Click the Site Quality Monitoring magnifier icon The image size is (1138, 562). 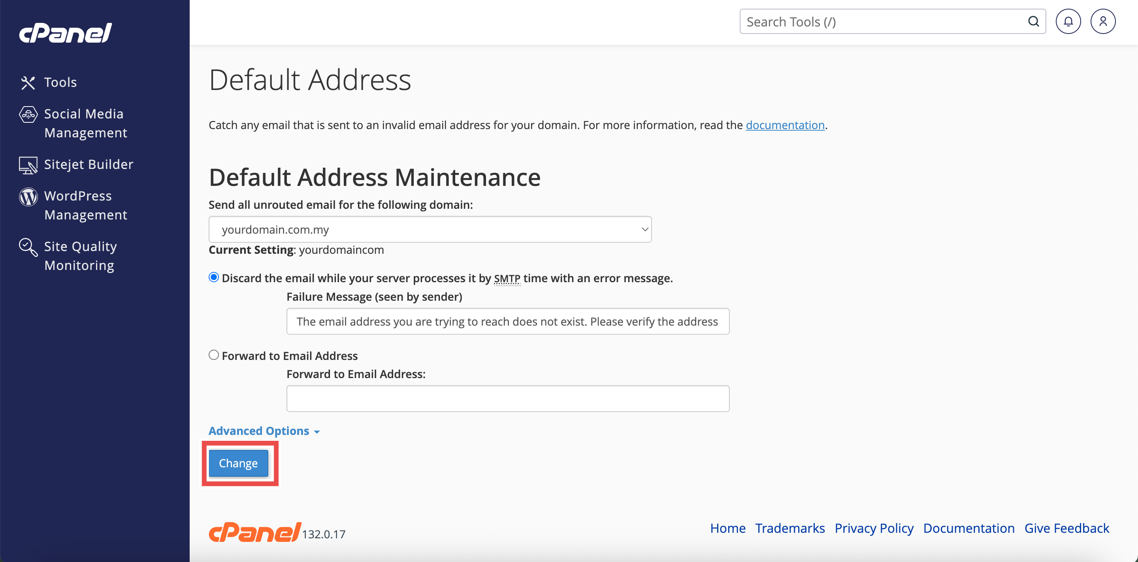28,247
